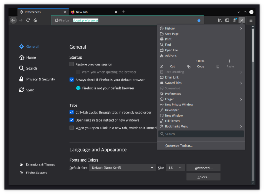
Task: Click the Firefox account avatar icon
Action: 234,20
